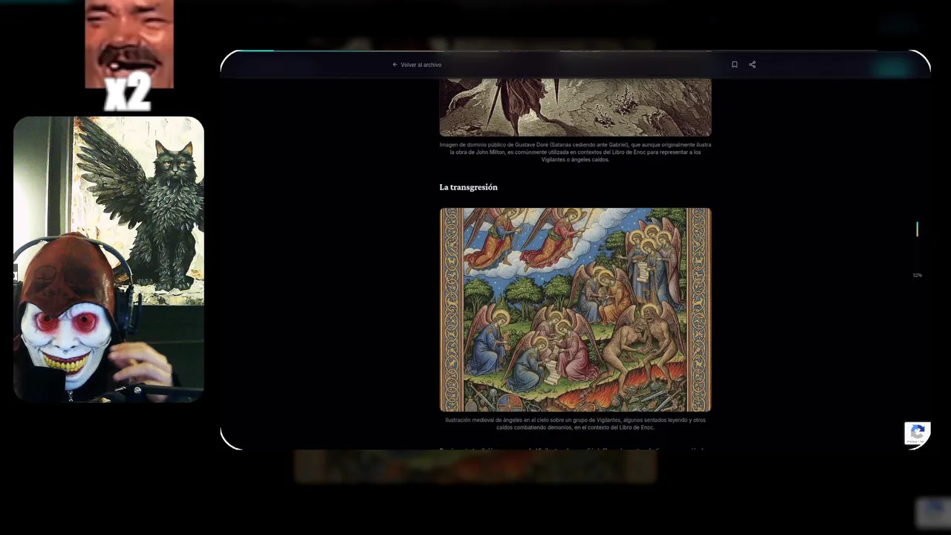
Task: Click the teal reading progress bar
Action: pyautogui.click(x=917, y=230)
